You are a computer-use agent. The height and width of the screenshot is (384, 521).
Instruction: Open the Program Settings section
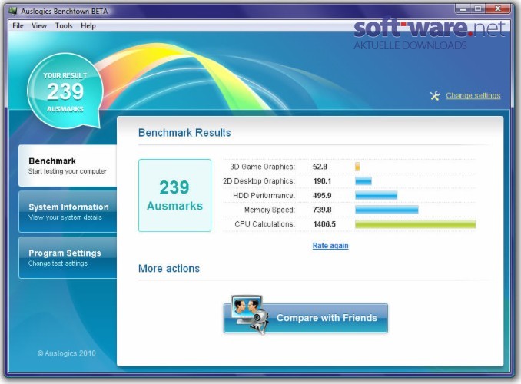tap(68, 258)
